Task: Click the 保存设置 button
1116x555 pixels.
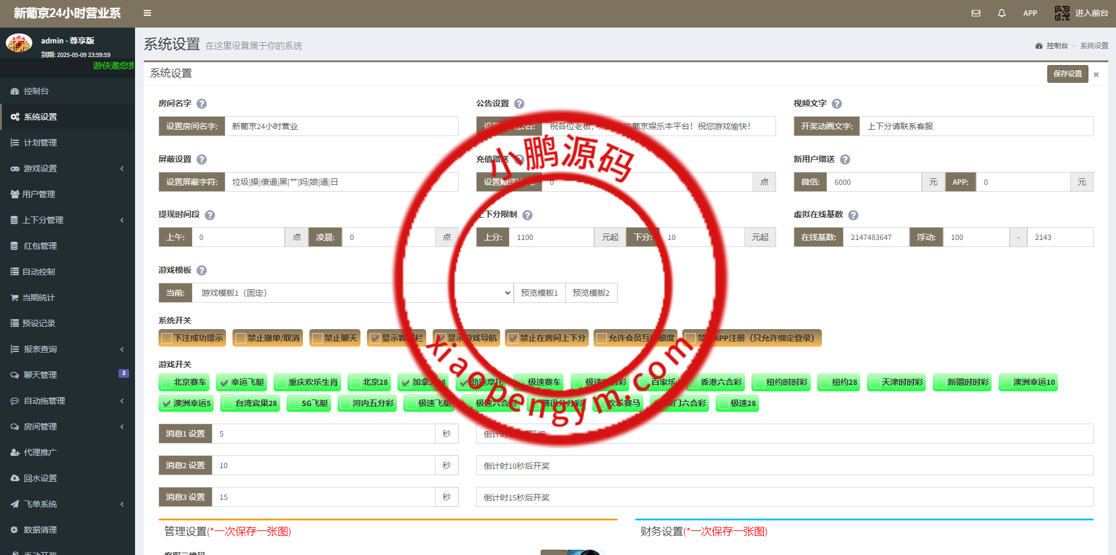Action: click(x=1067, y=74)
